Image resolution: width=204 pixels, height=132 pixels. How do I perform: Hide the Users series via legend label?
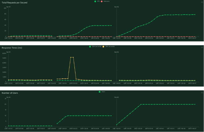pos(103,91)
